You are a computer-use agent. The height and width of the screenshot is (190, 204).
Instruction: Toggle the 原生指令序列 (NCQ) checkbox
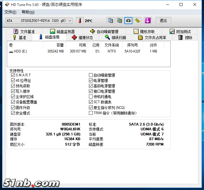[91, 108]
